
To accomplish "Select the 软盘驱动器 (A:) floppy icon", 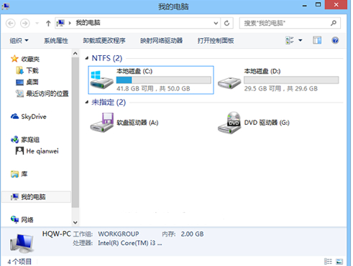I will 102,123.
